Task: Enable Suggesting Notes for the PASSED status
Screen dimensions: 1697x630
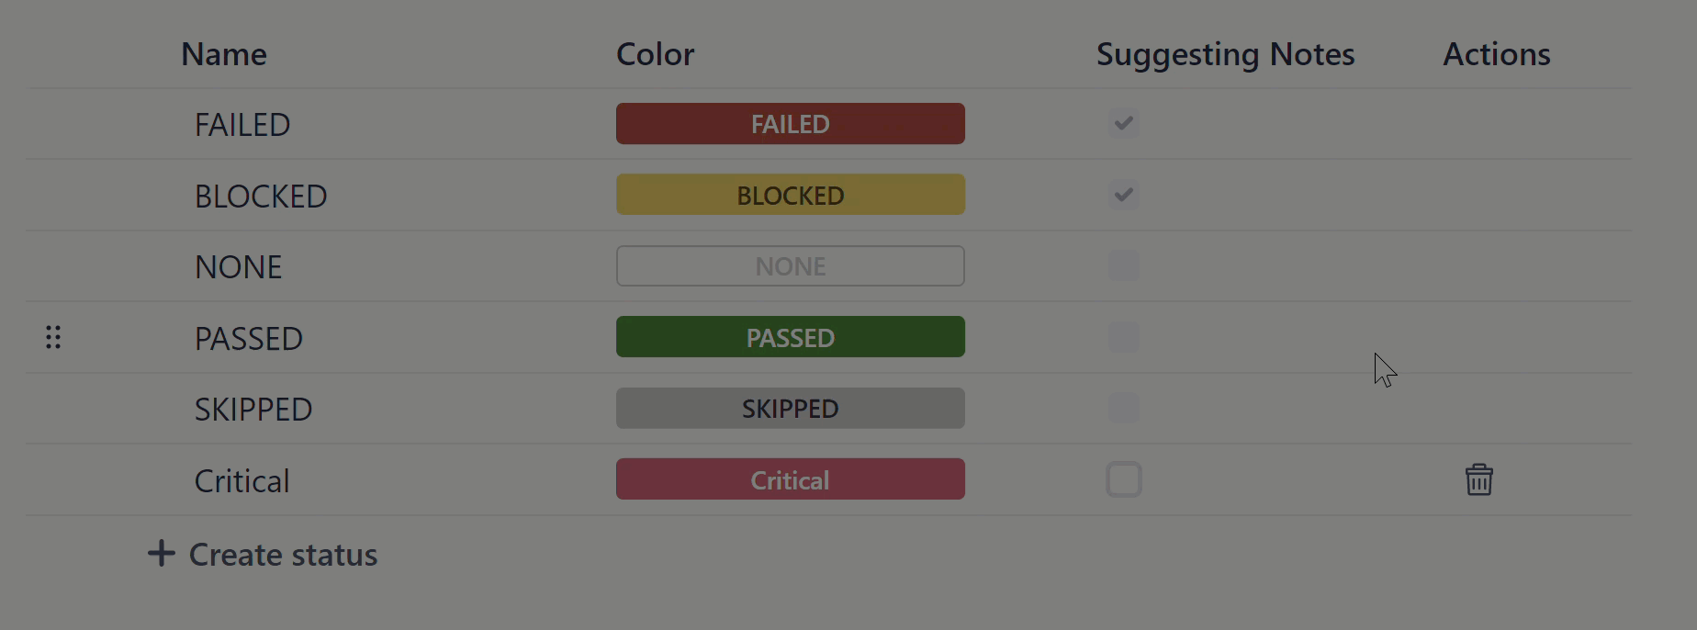Action: [x=1123, y=337]
